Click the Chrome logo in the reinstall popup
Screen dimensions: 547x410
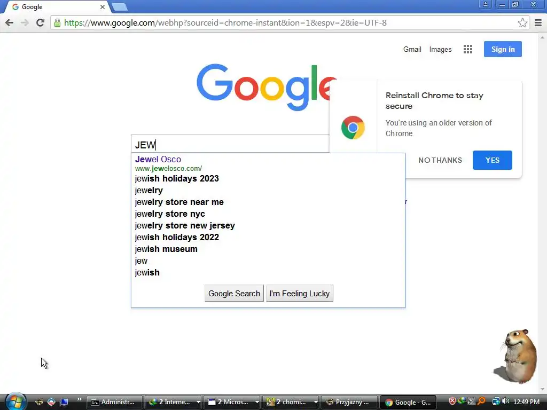[353, 128]
